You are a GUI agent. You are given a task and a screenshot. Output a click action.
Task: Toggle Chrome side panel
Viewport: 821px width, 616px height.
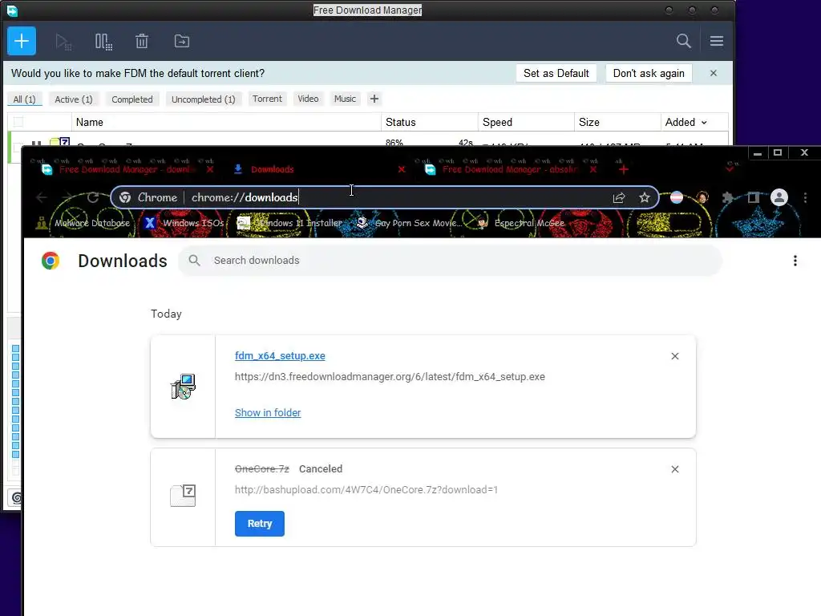[754, 197]
